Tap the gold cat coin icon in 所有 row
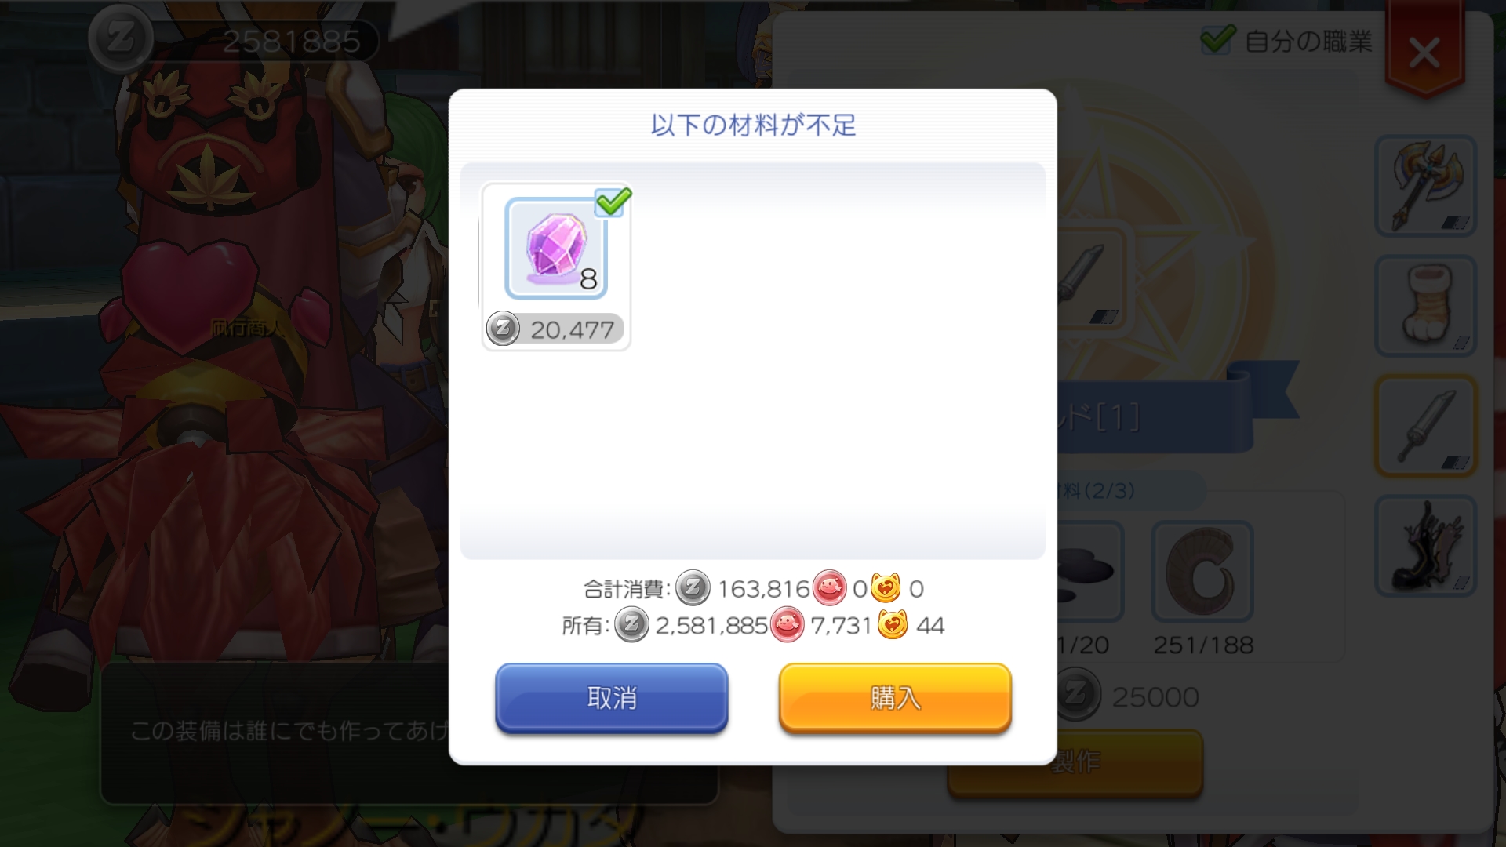 (893, 625)
